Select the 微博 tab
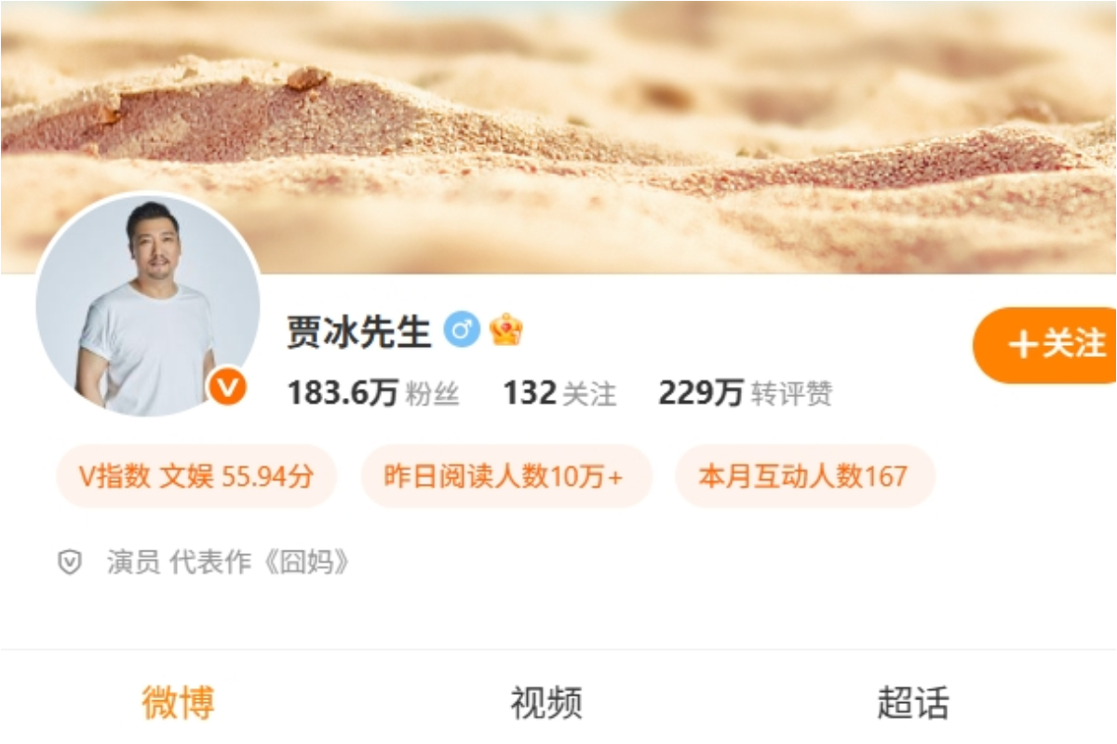The width and height of the screenshot is (1117, 744). (178, 702)
